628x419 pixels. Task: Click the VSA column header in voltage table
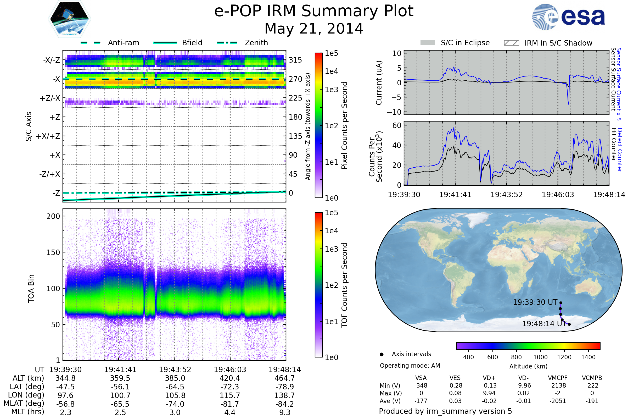pos(421,378)
